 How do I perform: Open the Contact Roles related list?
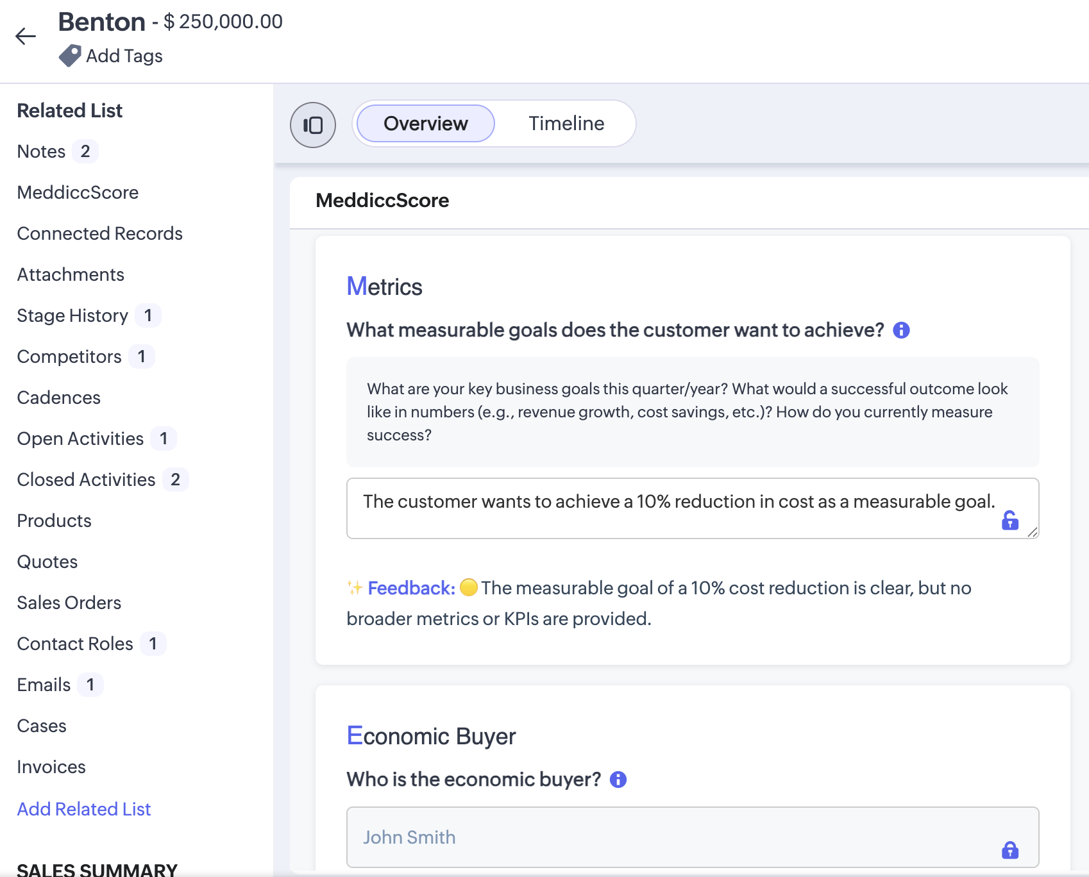coord(74,643)
